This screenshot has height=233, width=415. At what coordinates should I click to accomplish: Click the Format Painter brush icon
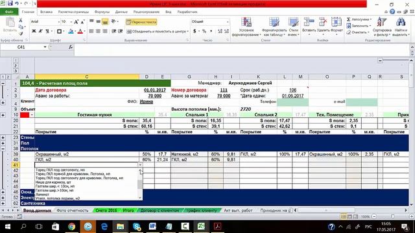pos(20,33)
